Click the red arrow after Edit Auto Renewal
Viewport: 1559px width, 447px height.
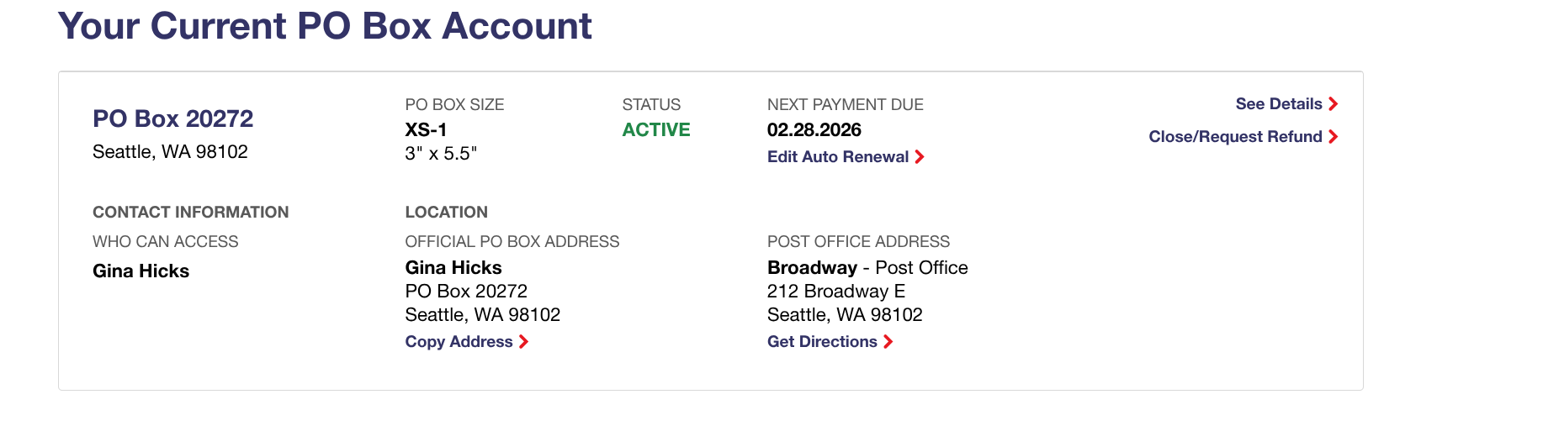(920, 157)
